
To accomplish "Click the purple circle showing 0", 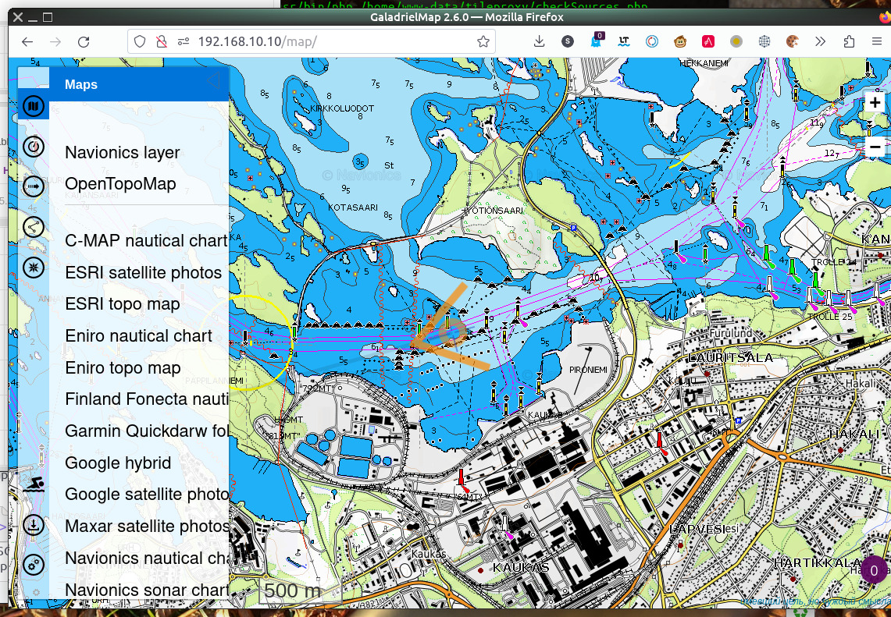I will coord(874,570).
